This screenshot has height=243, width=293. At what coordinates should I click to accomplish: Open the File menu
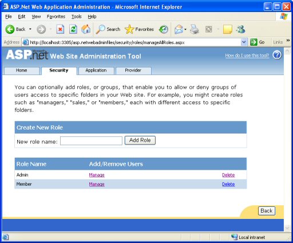pos(9,17)
